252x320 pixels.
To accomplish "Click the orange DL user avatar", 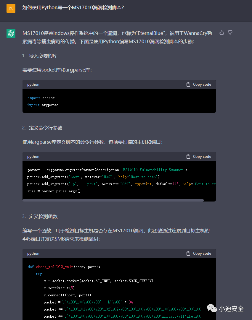I will click(11, 8).
